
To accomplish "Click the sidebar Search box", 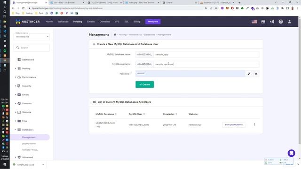I will [32, 48].
